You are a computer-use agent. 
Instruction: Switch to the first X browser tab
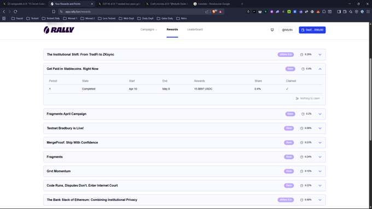(x=24, y=4)
